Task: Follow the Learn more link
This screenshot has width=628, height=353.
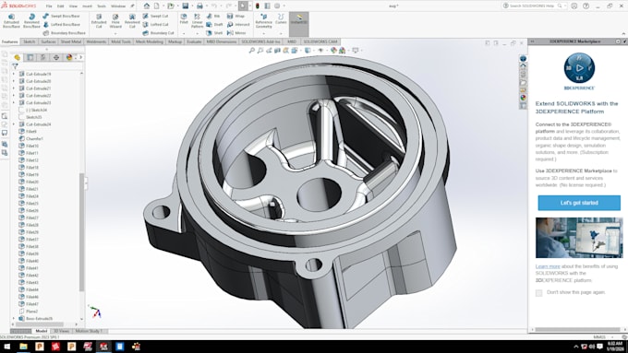Action: 548,266
